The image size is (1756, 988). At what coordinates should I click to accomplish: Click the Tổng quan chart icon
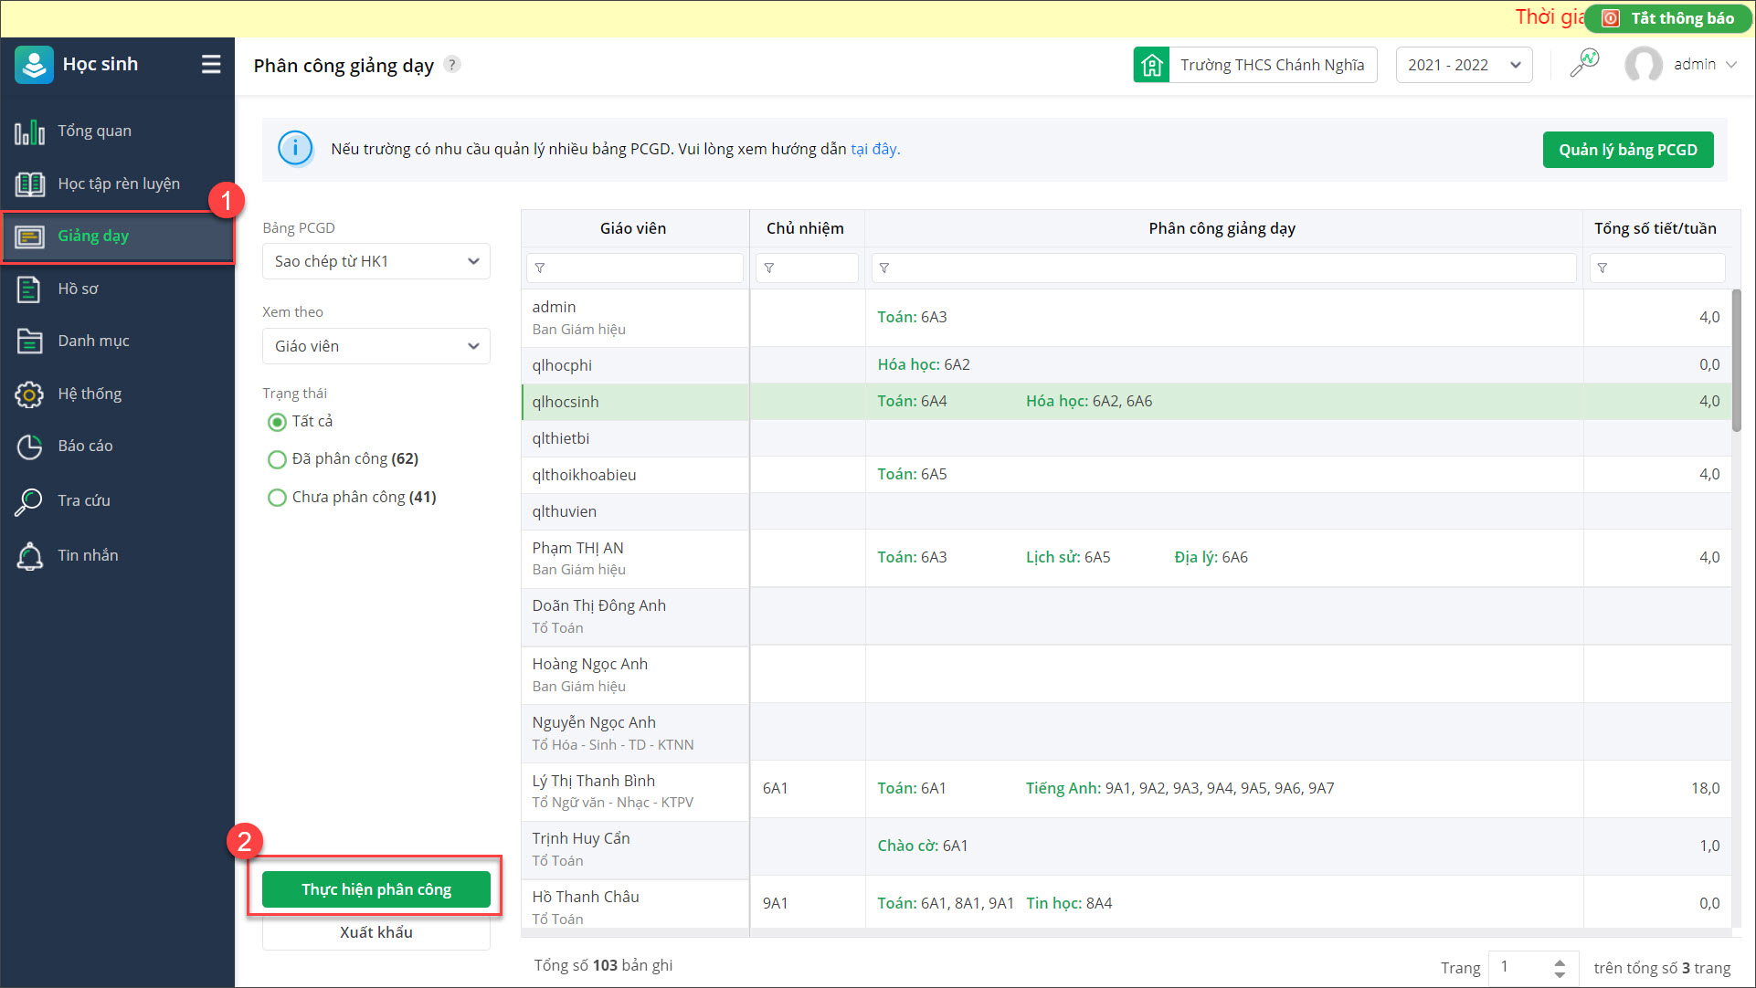(29, 131)
